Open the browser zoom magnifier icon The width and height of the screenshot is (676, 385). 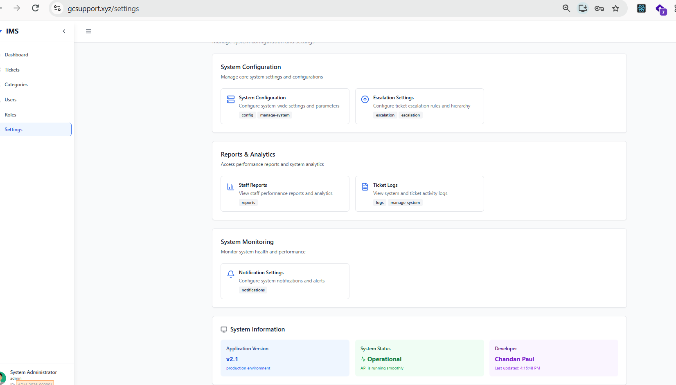coord(566,8)
